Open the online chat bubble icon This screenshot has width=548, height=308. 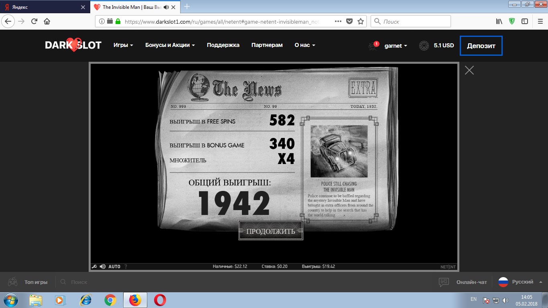point(444,282)
